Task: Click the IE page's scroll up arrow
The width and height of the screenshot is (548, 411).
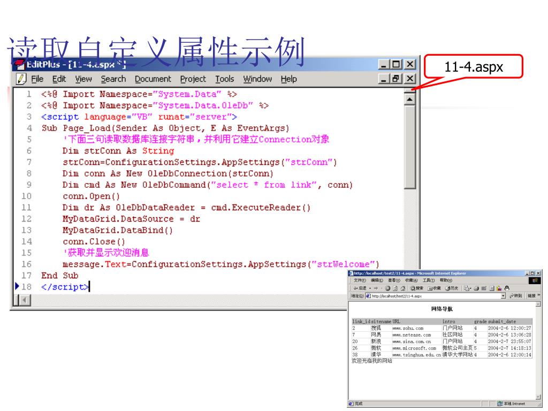Action: [538, 305]
